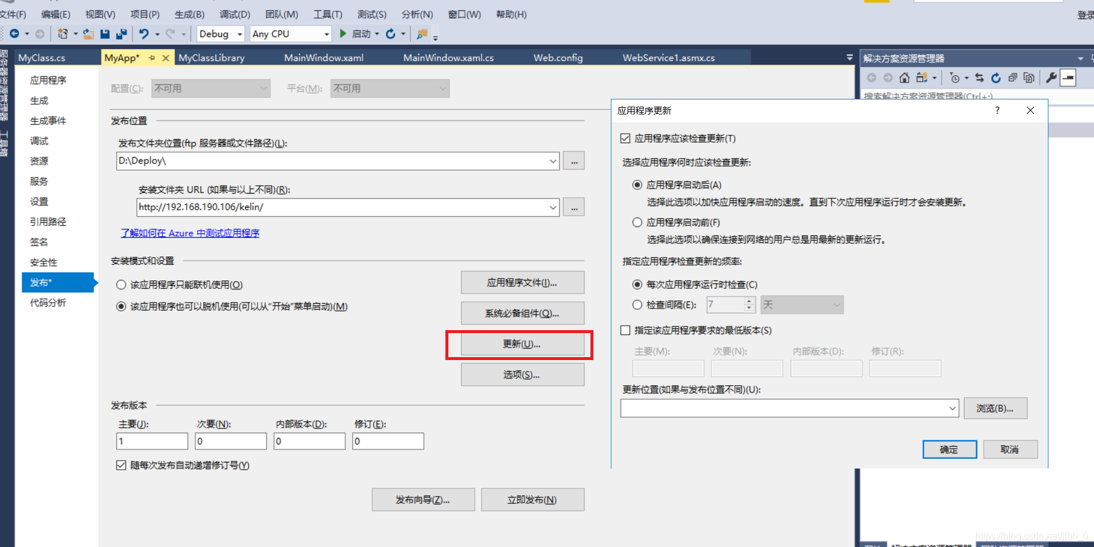This screenshot has width=1094, height=547.
Task: Confirm update settings with the 确定 button
Action: [x=950, y=449]
